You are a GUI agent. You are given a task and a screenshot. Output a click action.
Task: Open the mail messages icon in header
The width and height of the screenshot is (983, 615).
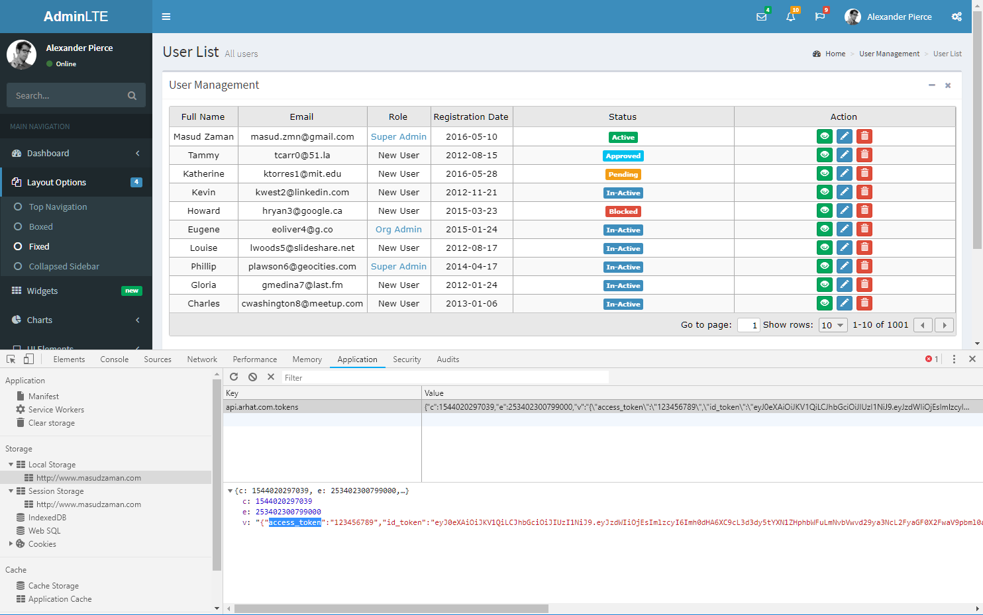pyautogui.click(x=762, y=17)
